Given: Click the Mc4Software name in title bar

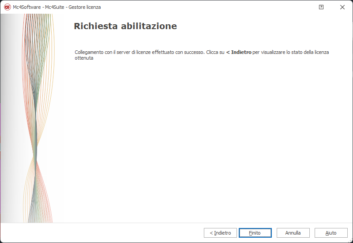Looking at the screenshot, I should (x=27, y=7).
